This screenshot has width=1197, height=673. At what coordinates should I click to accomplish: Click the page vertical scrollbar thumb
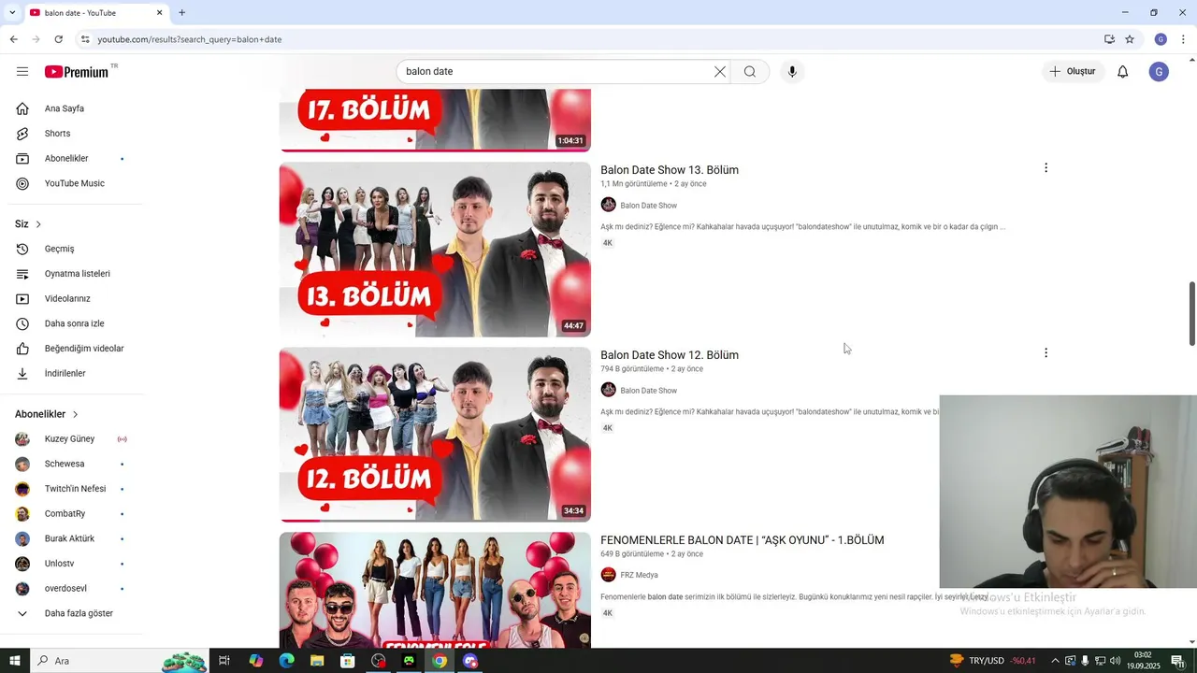pyautogui.click(x=1191, y=313)
